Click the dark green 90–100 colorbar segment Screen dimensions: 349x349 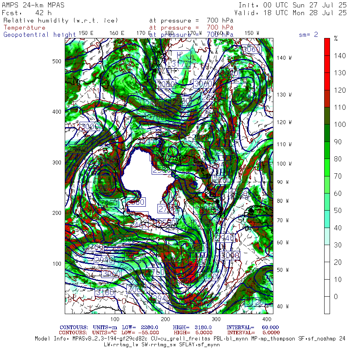click(x=327, y=133)
